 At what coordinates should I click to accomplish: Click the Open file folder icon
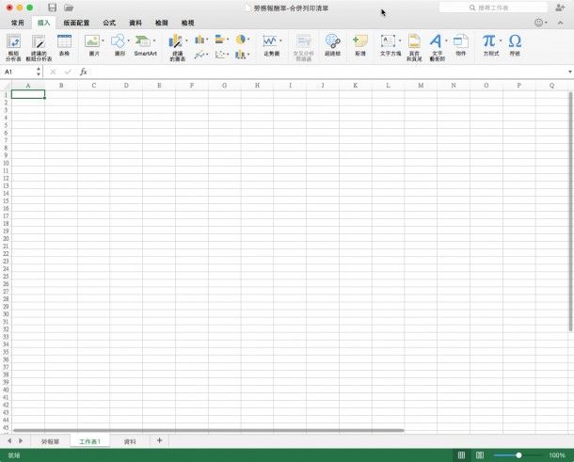coord(69,8)
